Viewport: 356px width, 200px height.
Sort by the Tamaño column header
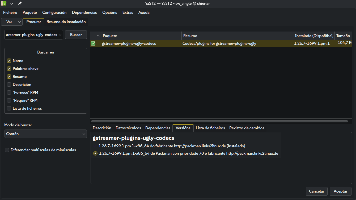pos(343,36)
